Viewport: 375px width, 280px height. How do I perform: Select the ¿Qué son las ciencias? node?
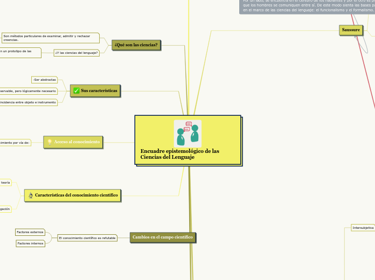136,45
